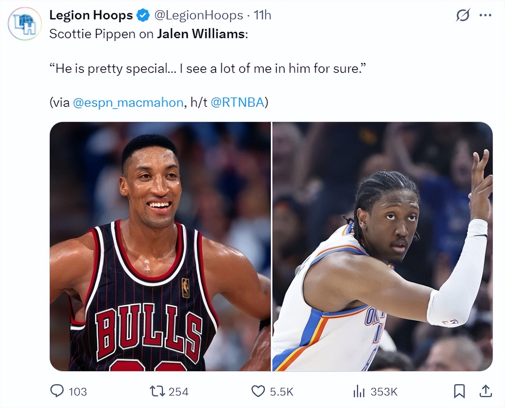The height and width of the screenshot is (408, 505).
Task: Open the view analytics bar-chart icon
Action: coord(359,391)
